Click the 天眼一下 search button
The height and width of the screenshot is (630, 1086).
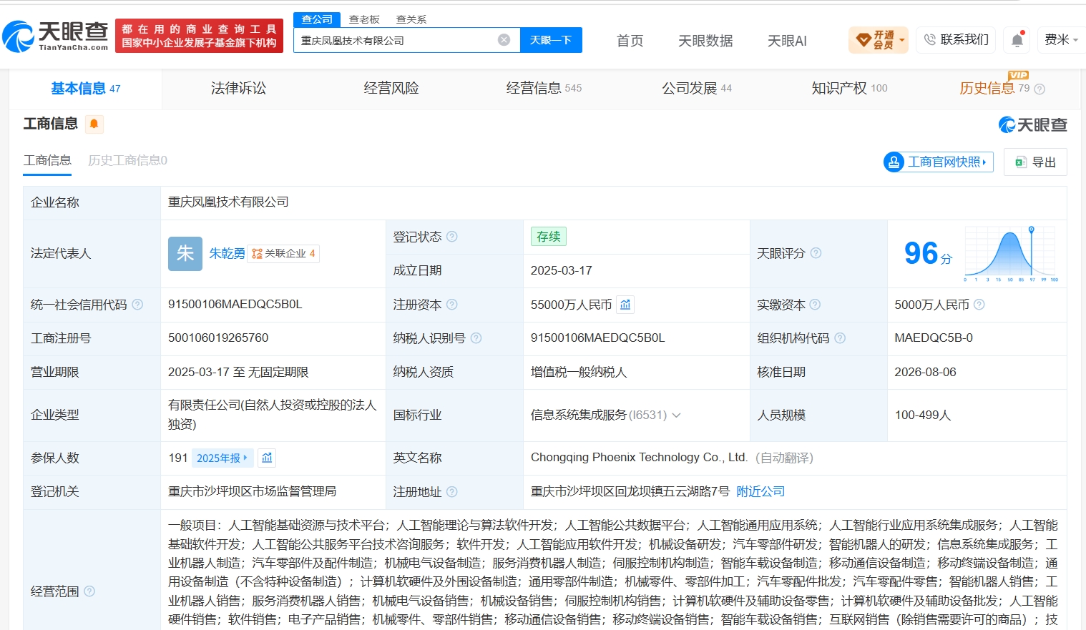pyautogui.click(x=551, y=40)
